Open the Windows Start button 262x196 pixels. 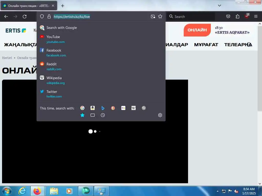pos(7,191)
